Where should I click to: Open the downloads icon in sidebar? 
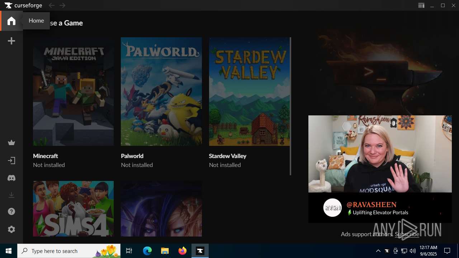[11, 195]
